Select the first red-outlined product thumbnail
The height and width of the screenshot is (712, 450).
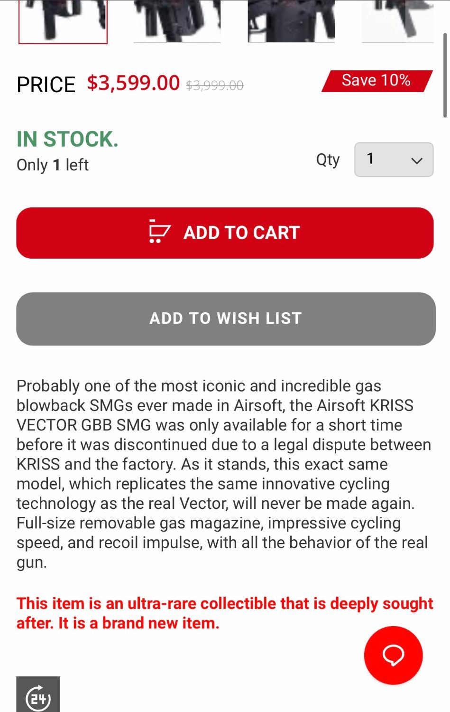pyautogui.click(x=63, y=21)
